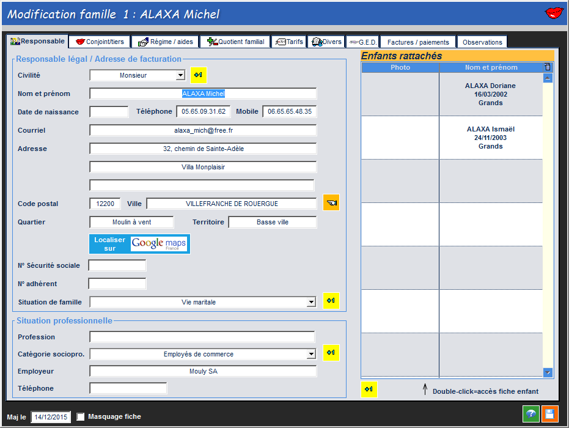Click the yellow add button beside Civilité

(198, 75)
